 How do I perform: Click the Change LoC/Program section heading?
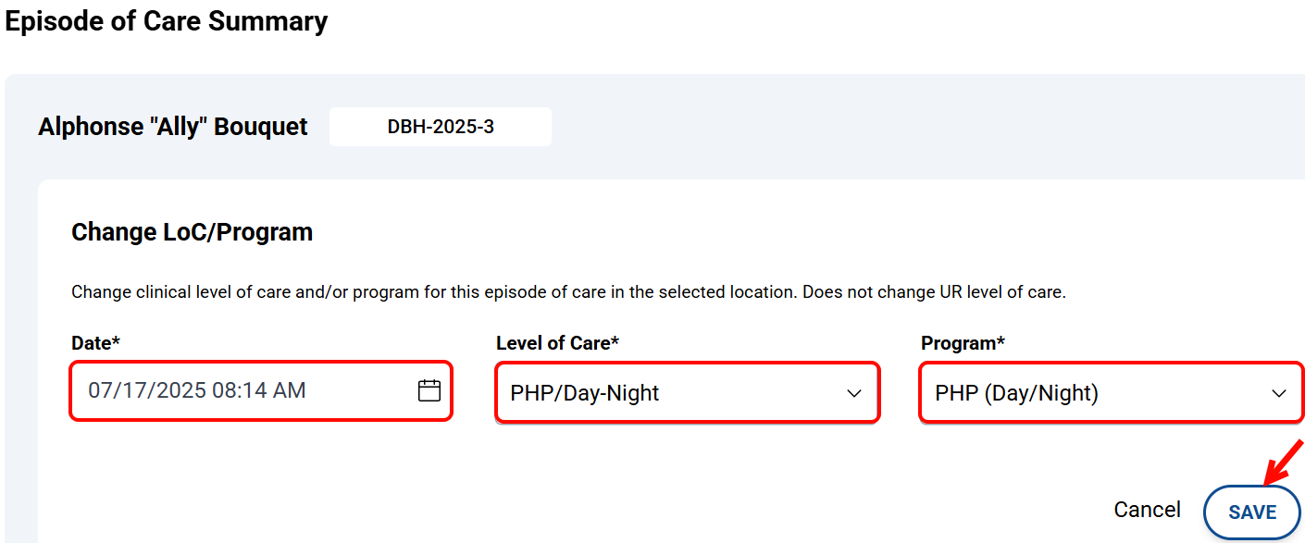[x=192, y=232]
